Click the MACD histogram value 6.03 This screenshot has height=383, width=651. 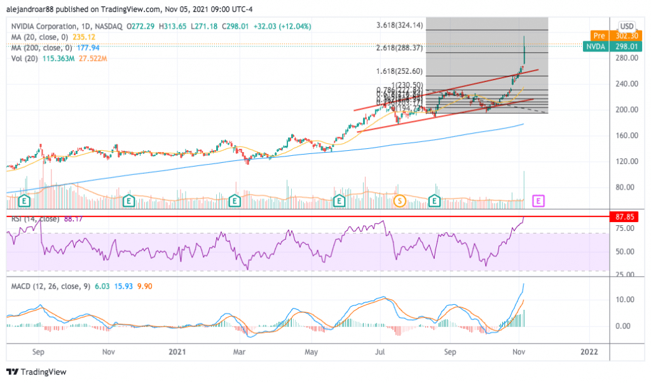click(102, 286)
